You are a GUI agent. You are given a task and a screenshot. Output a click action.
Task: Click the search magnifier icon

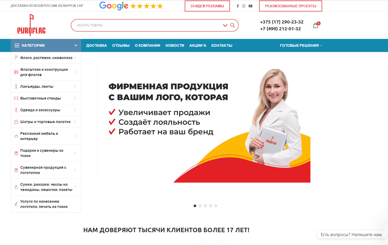point(233,25)
